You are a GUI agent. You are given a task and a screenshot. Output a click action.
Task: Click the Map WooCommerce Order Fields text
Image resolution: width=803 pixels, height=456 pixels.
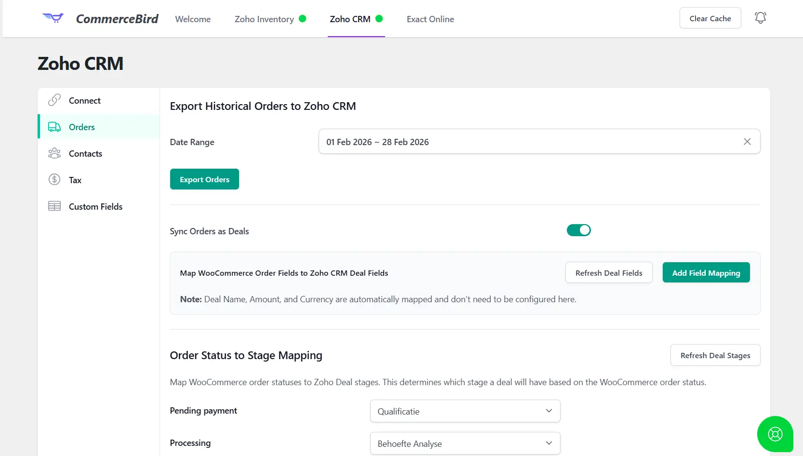[284, 273]
